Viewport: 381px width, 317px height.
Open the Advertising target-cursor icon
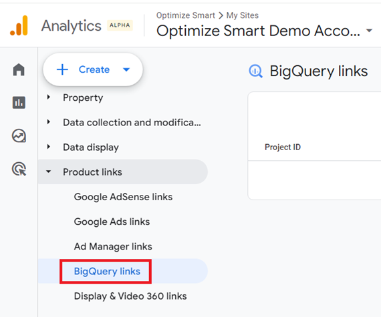click(19, 169)
